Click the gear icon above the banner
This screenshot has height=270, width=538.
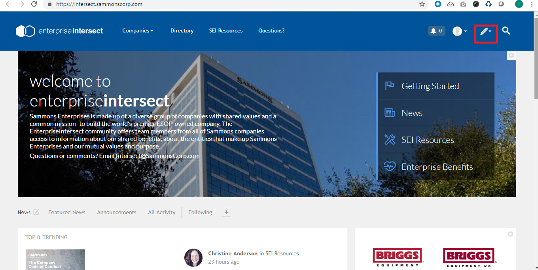tap(511, 55)
